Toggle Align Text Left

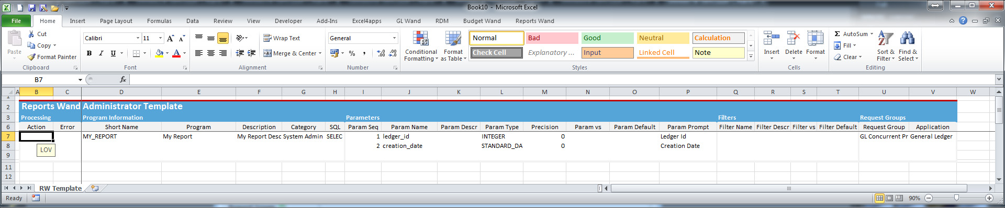coord(199,53)
